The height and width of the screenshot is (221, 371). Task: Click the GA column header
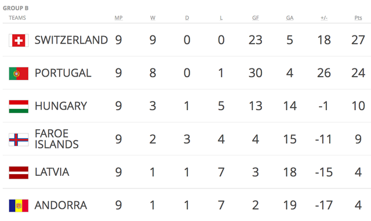290,18
